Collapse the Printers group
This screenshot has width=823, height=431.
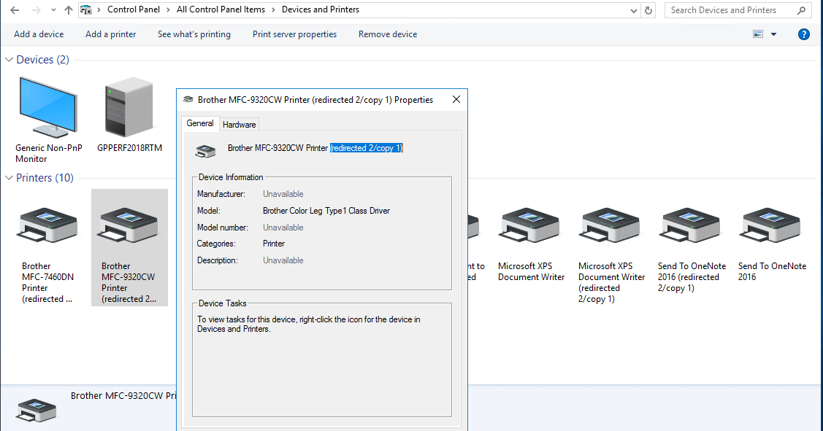point(9,178)
